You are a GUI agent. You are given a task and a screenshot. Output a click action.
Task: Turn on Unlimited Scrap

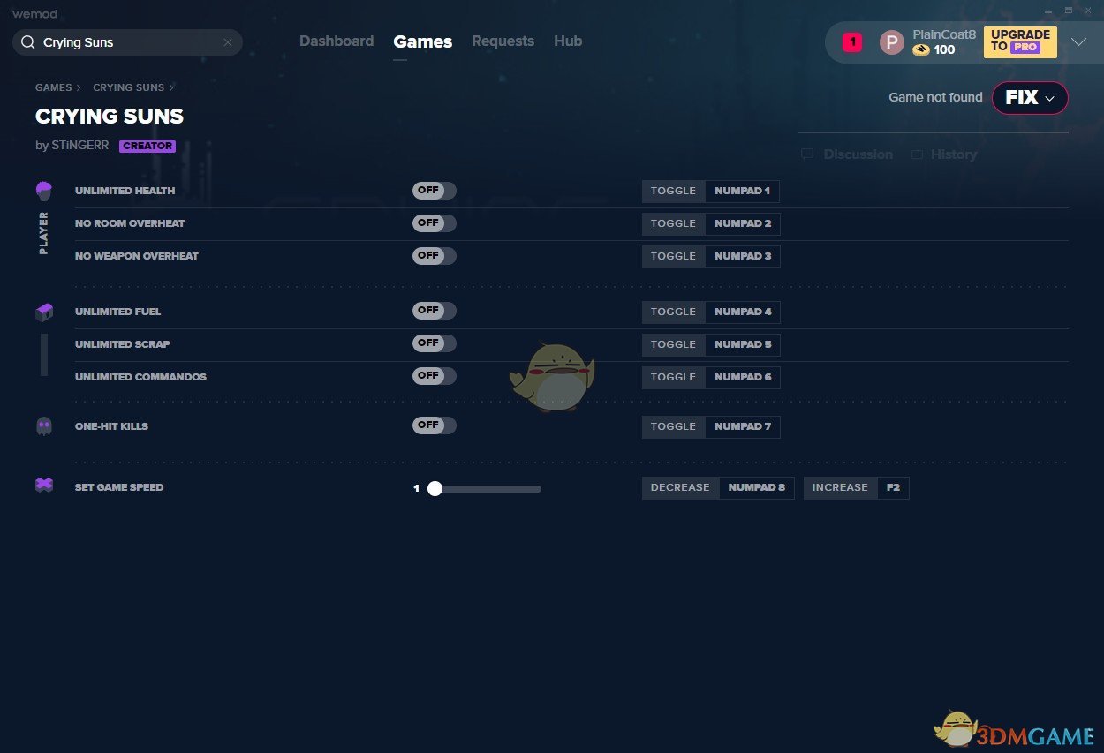(435, 343)
